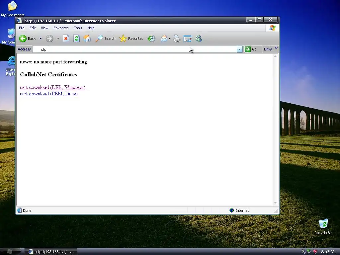Click the scrollbar down arrow
The height and width of the screenshot is (255, 340).
pos(275,203)
